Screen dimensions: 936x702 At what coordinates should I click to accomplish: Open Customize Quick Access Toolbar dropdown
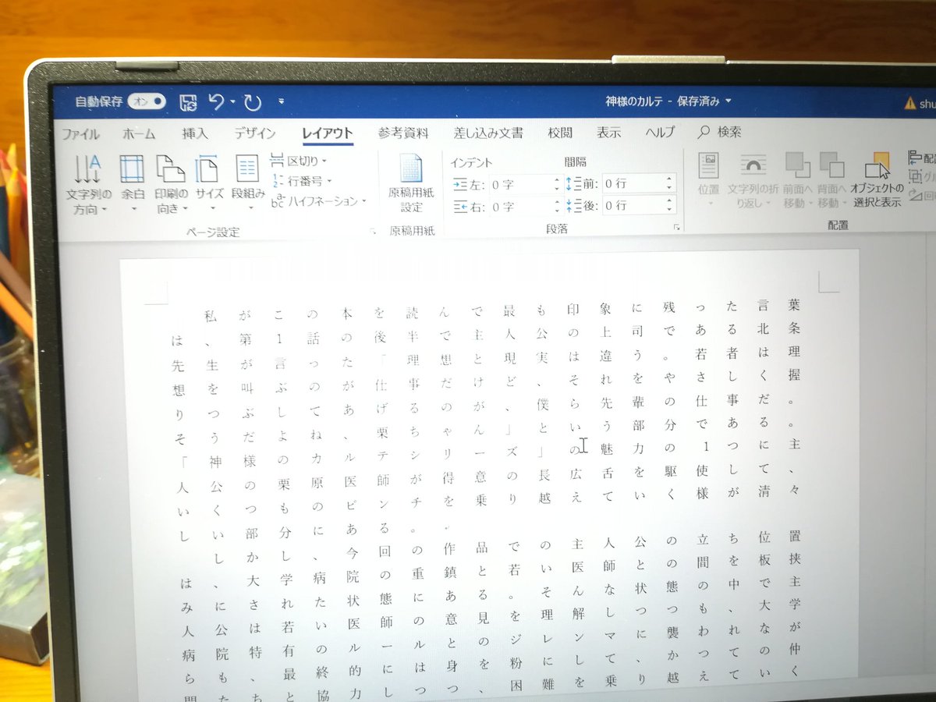coord(281,101)
